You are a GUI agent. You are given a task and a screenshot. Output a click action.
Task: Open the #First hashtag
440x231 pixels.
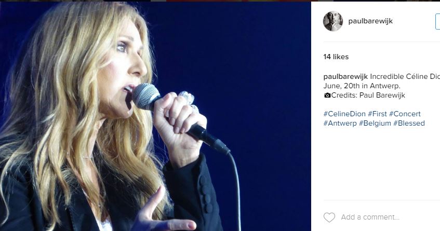[377, 114]
